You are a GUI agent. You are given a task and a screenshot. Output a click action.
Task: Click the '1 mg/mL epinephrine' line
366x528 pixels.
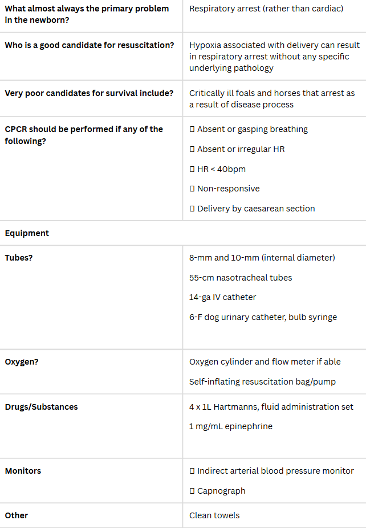tap(231, 426)
